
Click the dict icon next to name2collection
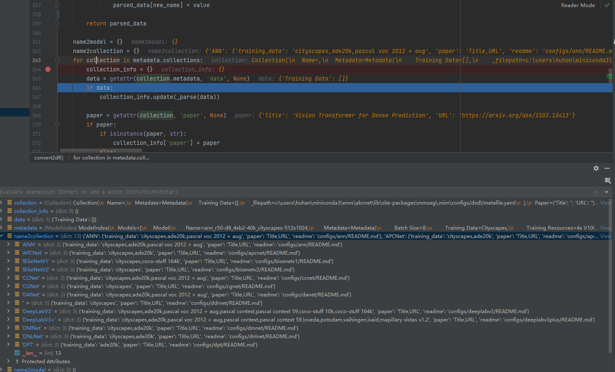tap(9, 236)
